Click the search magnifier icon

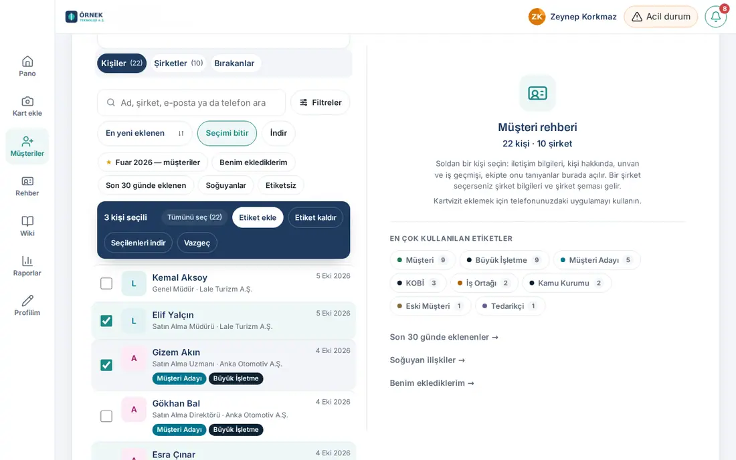pyautogui.click(x=111, y=103)
